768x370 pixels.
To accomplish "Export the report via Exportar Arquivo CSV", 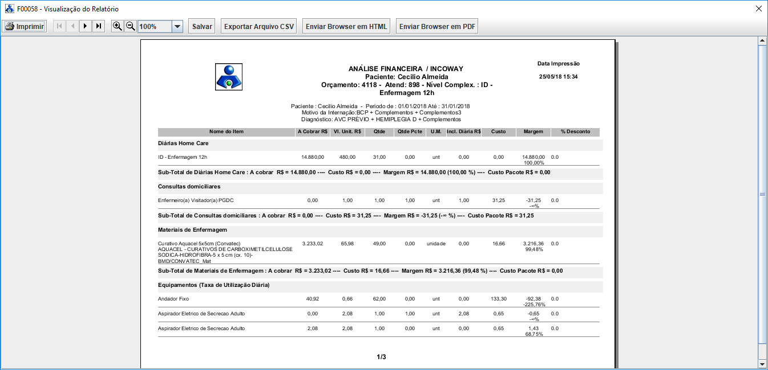I will point(259,26).
